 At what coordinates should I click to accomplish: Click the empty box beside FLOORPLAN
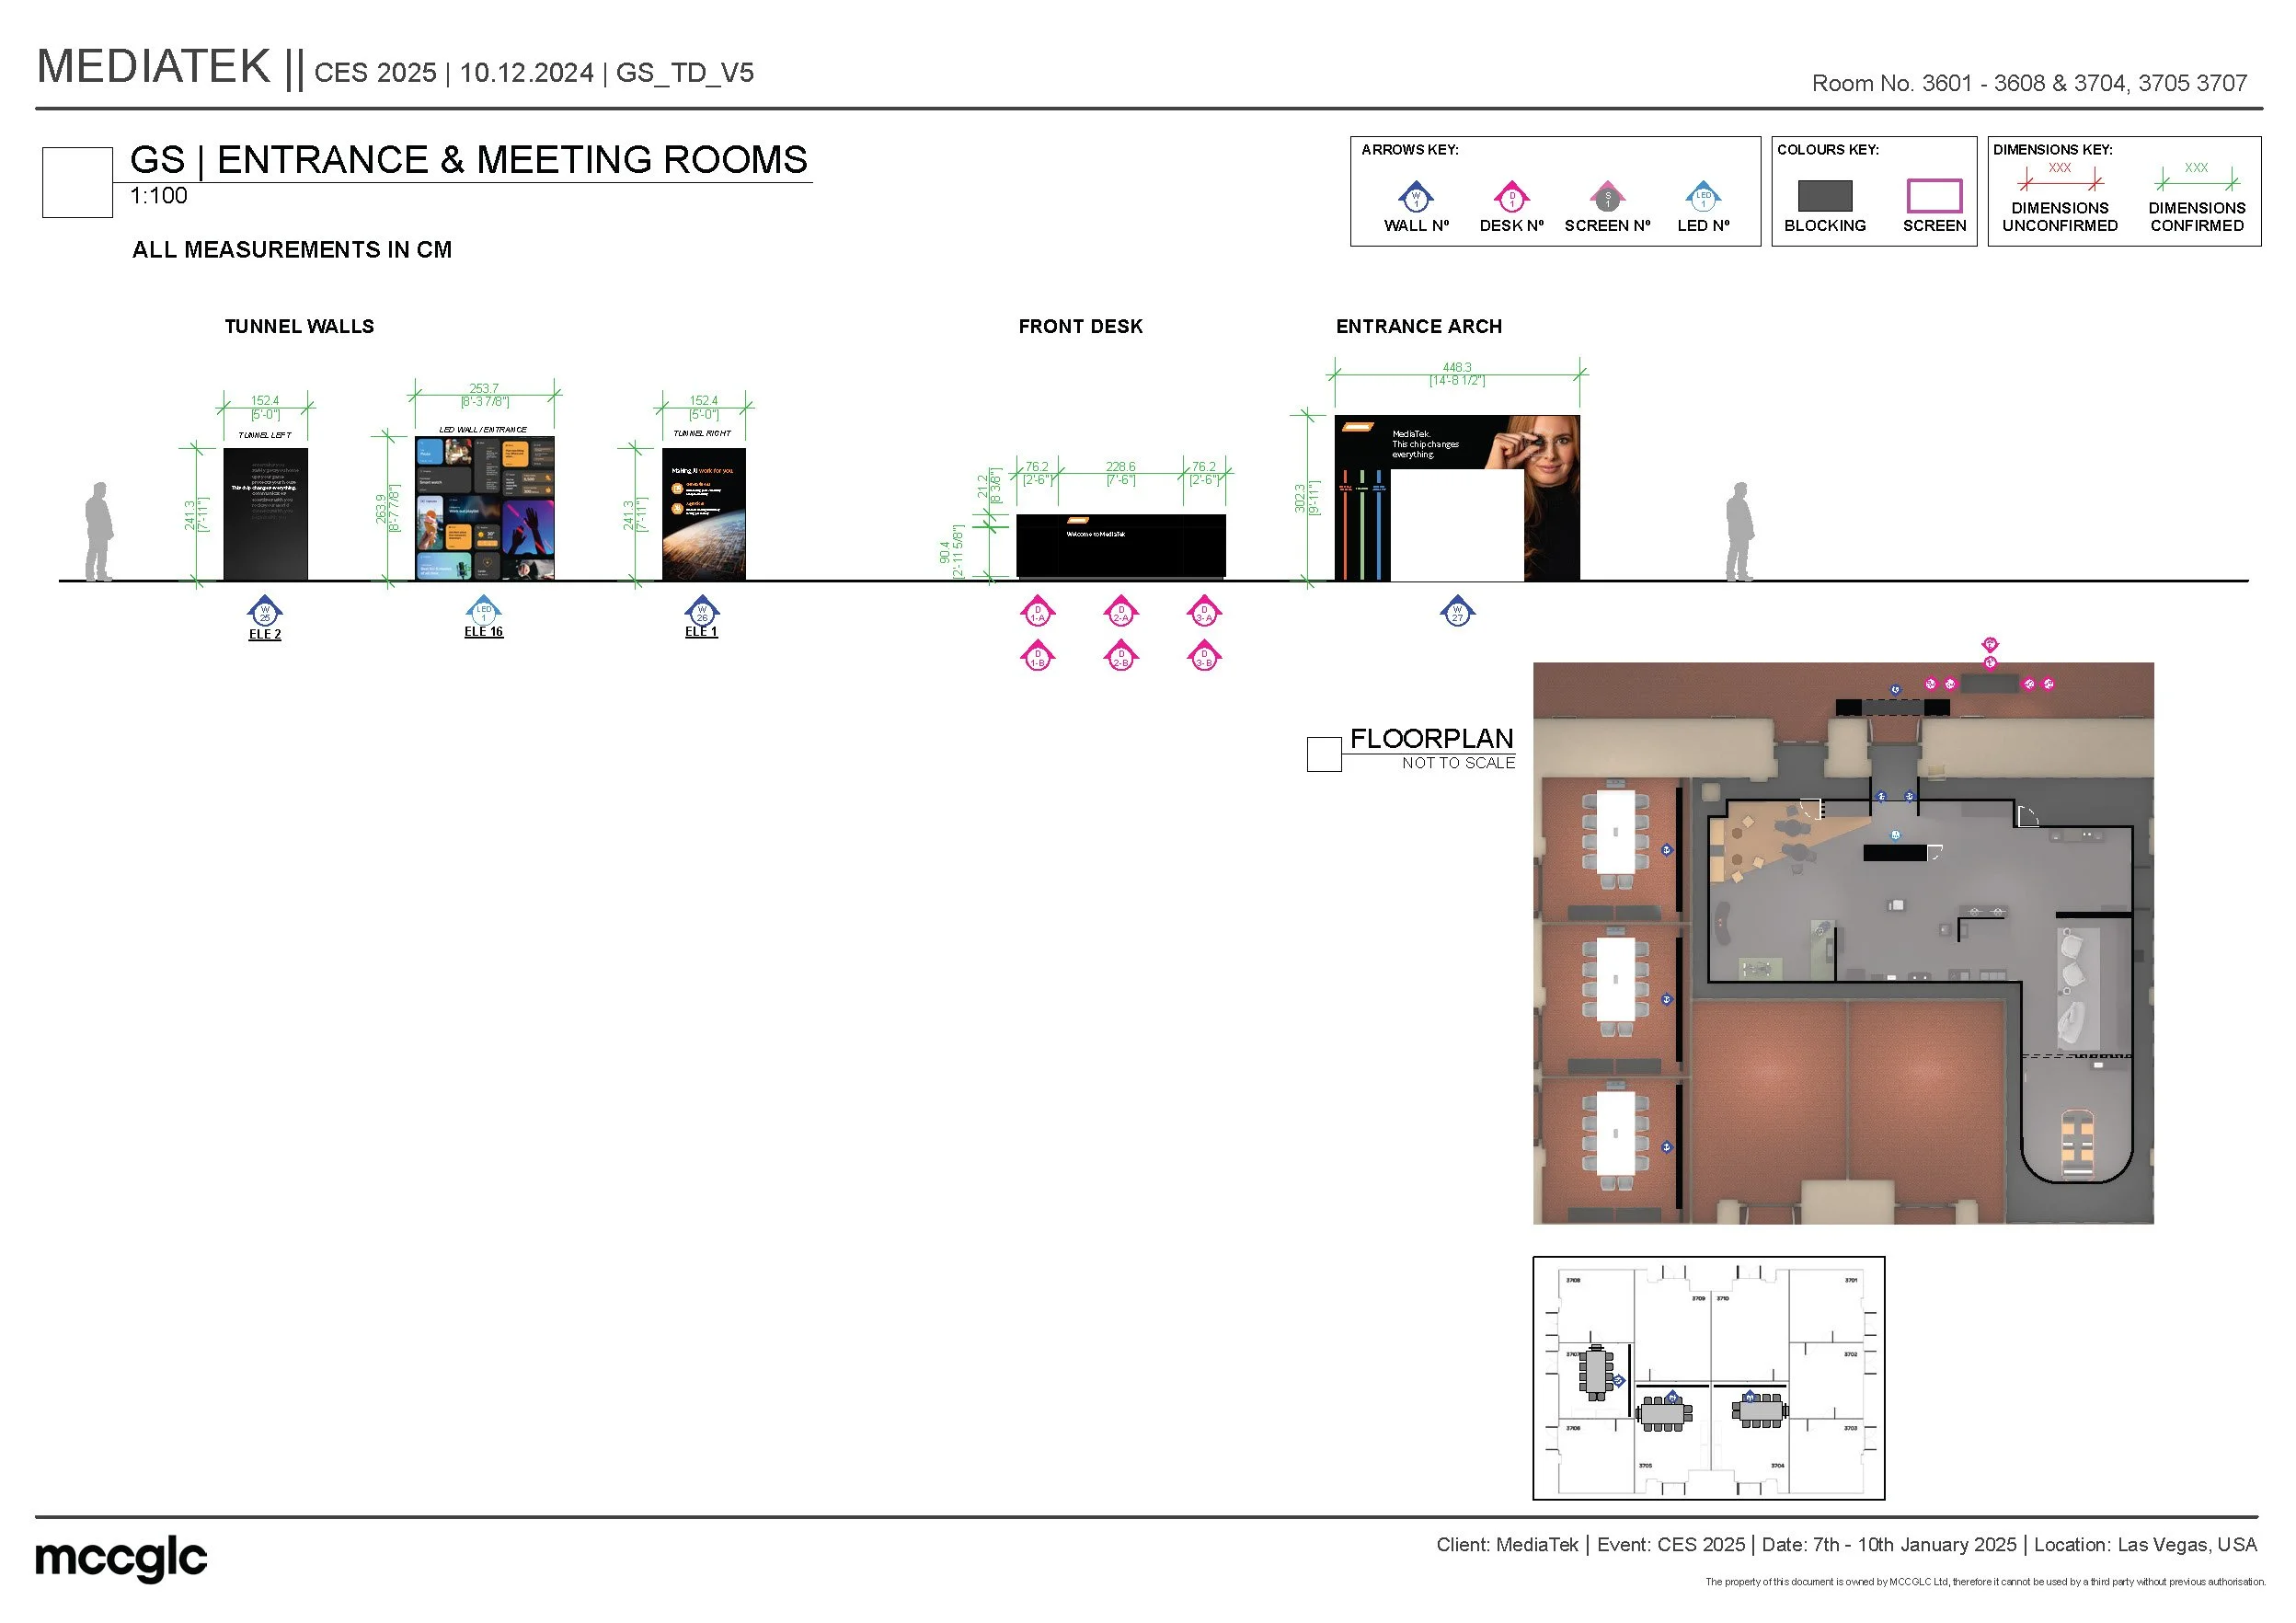point(1324,754)
